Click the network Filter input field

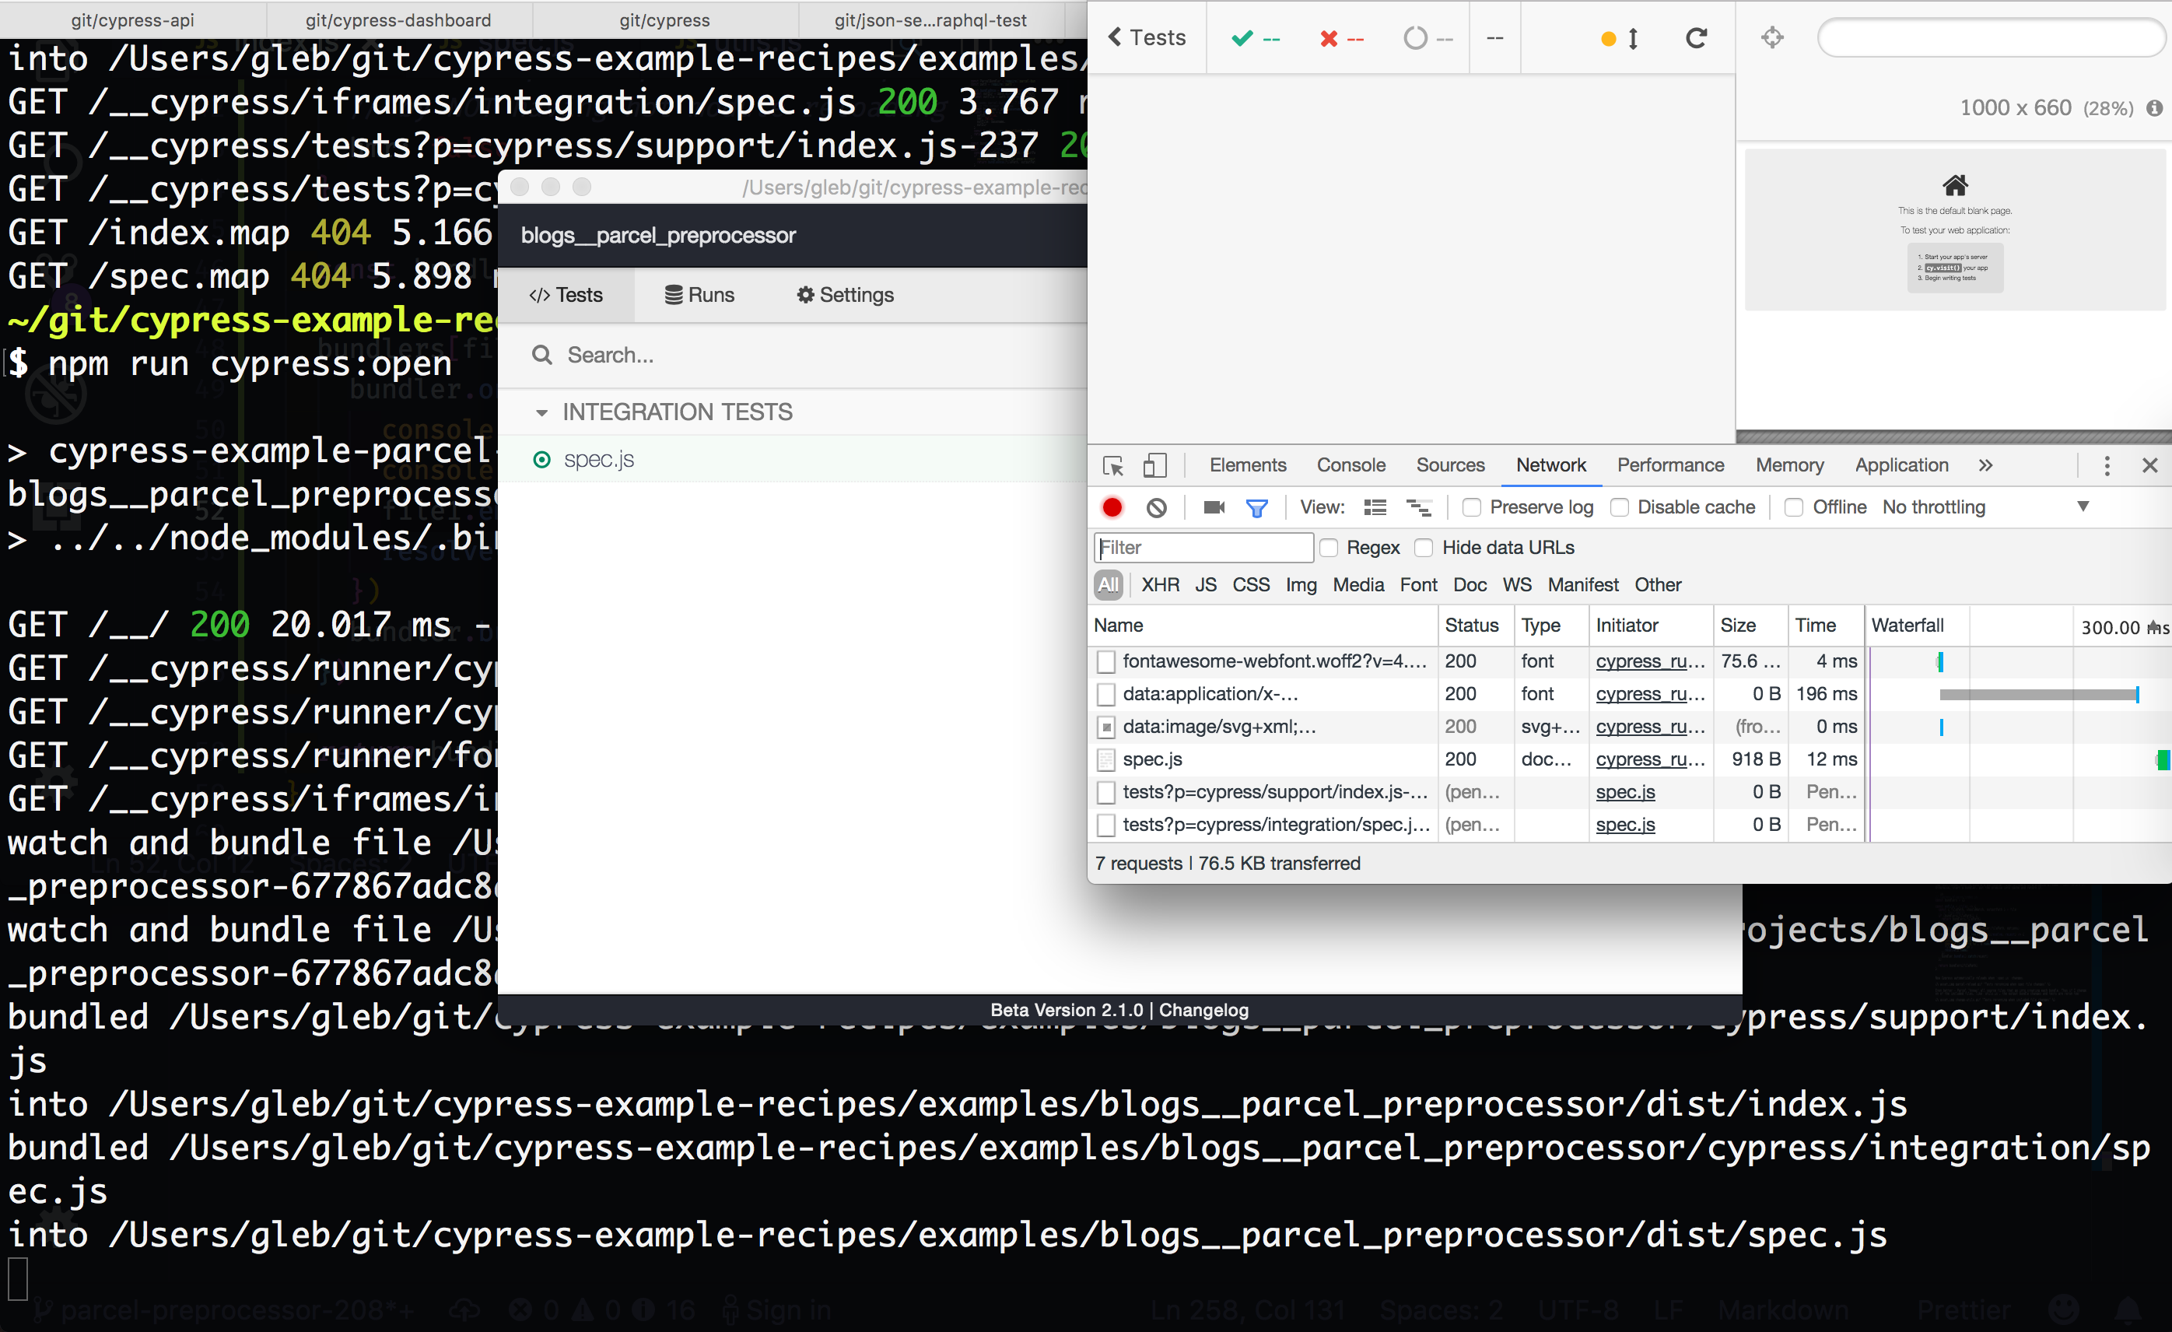(x=1203, y=548)
